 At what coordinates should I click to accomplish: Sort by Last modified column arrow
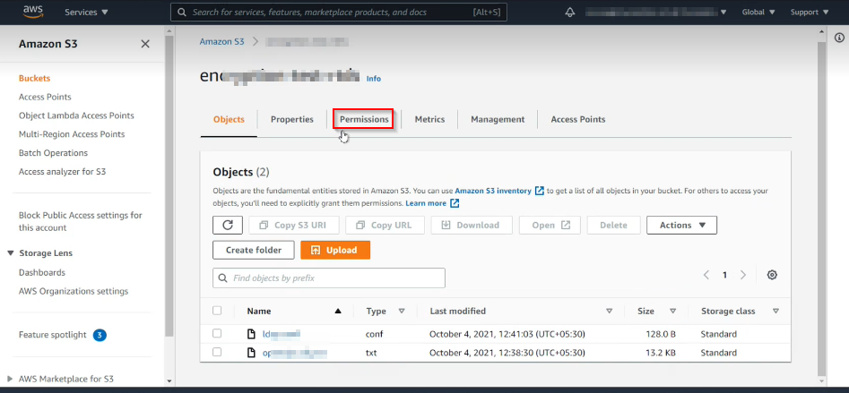click(609, 311)
